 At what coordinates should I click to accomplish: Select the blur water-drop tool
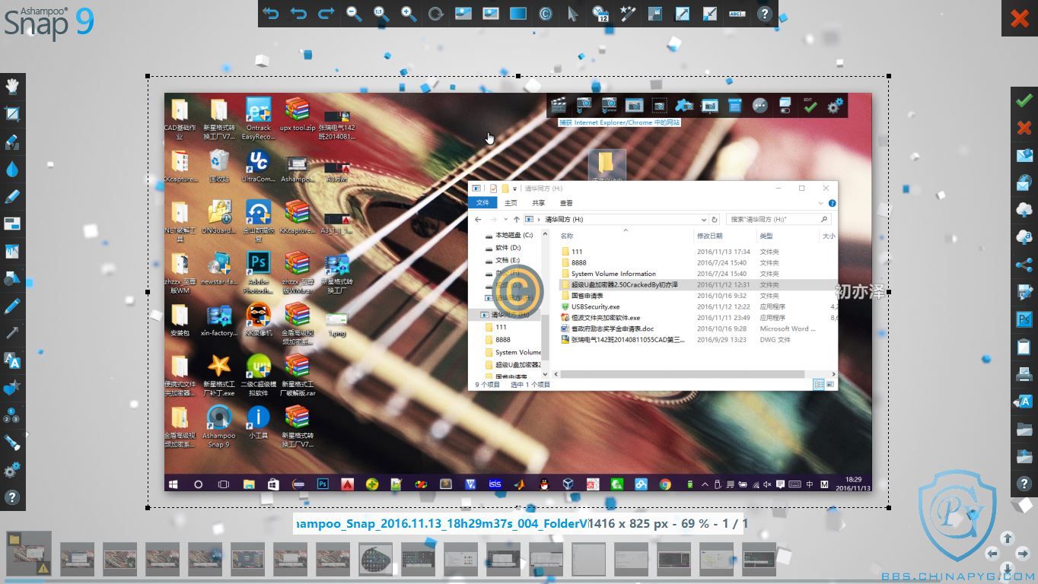click(x=12, y=169)
